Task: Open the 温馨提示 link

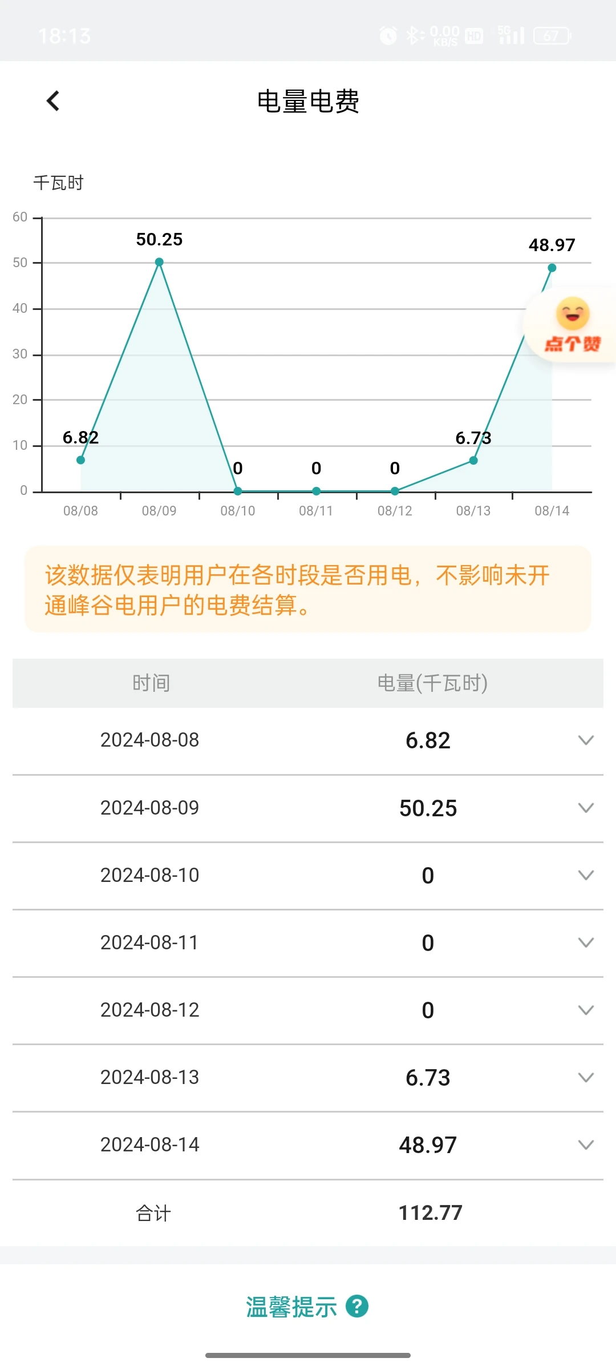Action: tap(291, 1307)
